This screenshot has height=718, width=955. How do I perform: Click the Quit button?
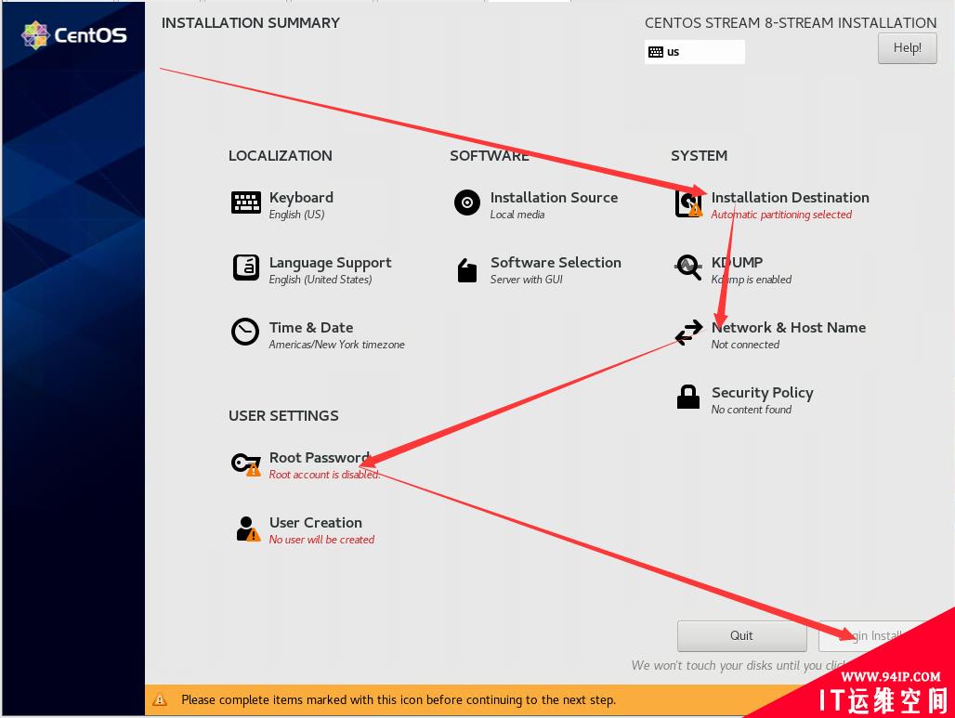pyautogui.click(x=742, y=635)
